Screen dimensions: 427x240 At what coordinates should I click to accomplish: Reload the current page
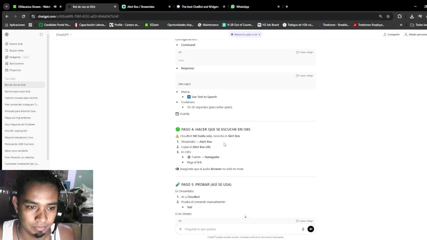pos(23,16)
